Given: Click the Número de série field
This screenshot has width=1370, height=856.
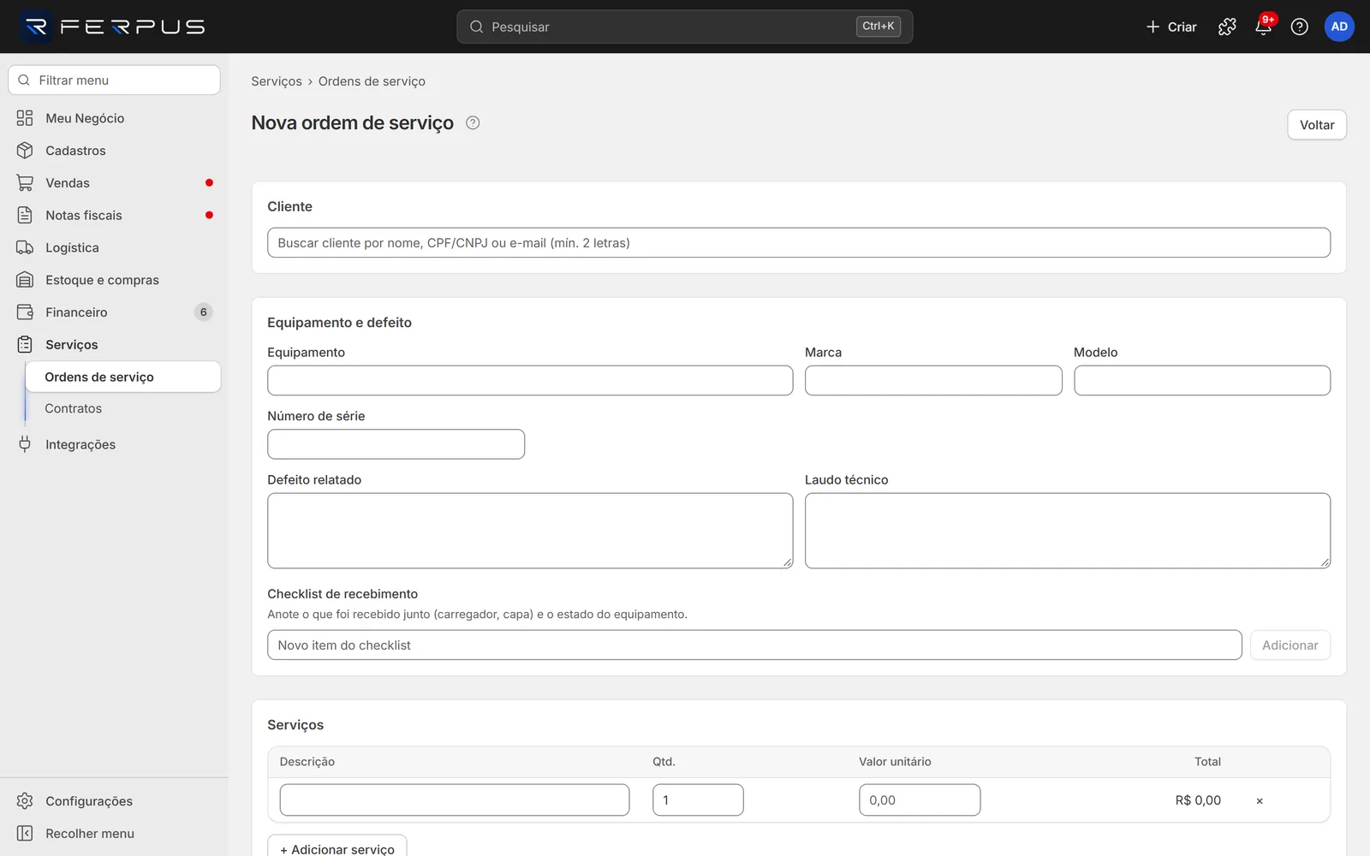Looking at the screenshot, I should pyautogui.click(x=396, y=444).
